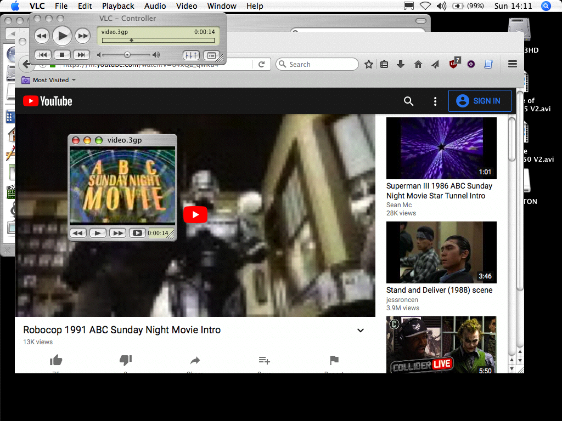
Task: Stop playback in VLC Controller
Action: coord(62,55)
